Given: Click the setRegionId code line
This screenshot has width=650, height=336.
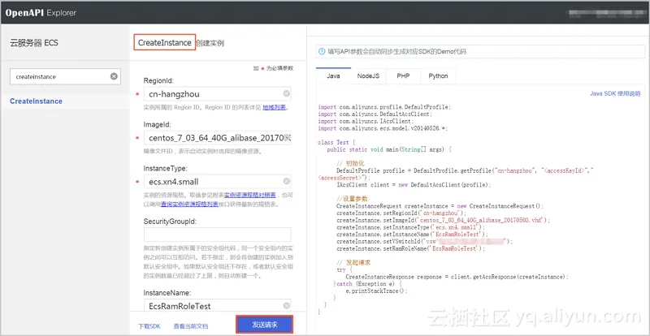Looking at the screenshot, I should click(402, 213).
